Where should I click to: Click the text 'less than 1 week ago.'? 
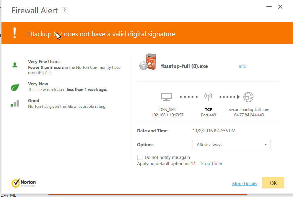coord(87,89)
